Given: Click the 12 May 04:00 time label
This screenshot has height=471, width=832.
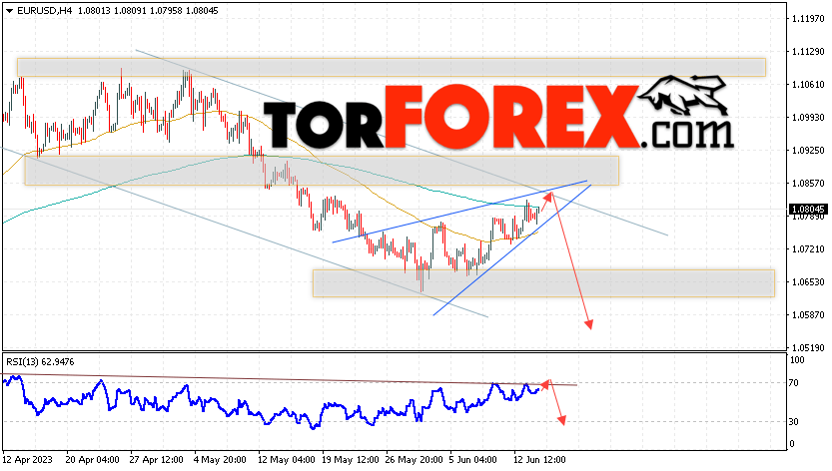Looking at the screenshot, I should 285,460.
